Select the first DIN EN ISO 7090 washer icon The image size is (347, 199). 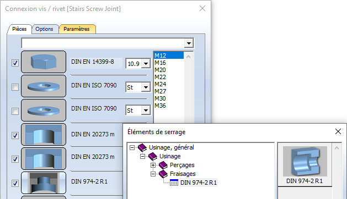click(44, 86)
